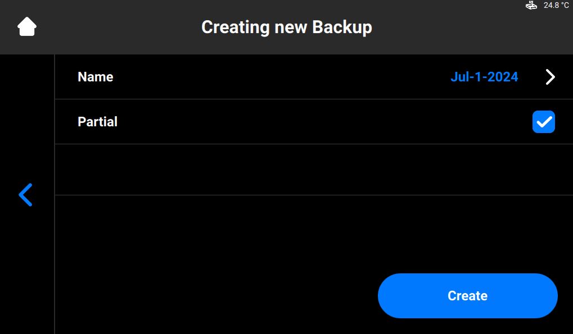Image resolution: width=573 pixels, height=334 pixels.
Task: Expand the Name row chevron
Action: pos(551,77)
